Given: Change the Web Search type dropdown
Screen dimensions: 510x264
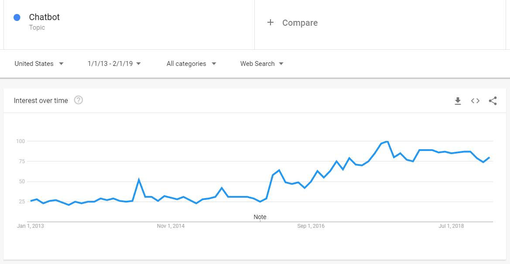Looking at the screenshot, I should (x=262, y=64).
